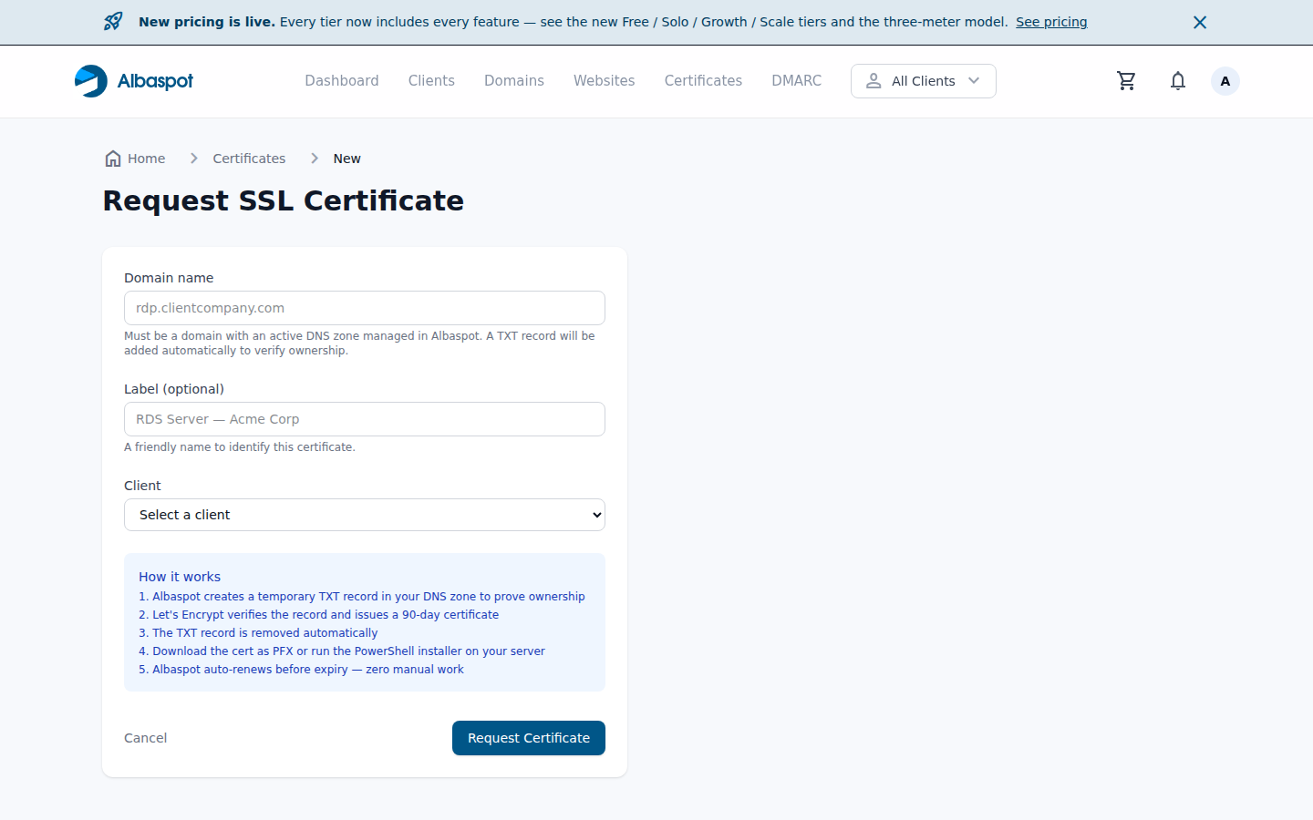Click the Client field label
Screen dimensions: 1313x820
pyautogui.click(x=142, y=486)
